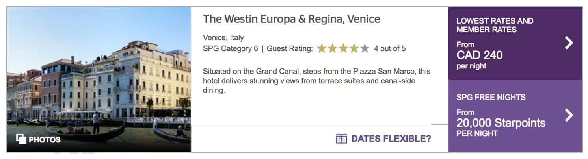Image resolution: width=588 pixels, height=159 pixels.
Task: Select the CAD 240 per night rate
Action: pyautogui.click(x=479, y=55)
